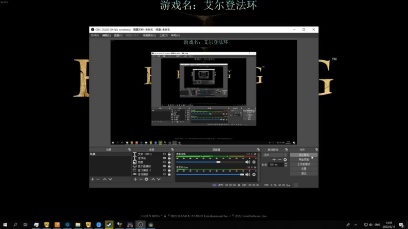Select the 场景 item in Scenes list
This screenshot has height=229, width=408.
coord(110,154)
